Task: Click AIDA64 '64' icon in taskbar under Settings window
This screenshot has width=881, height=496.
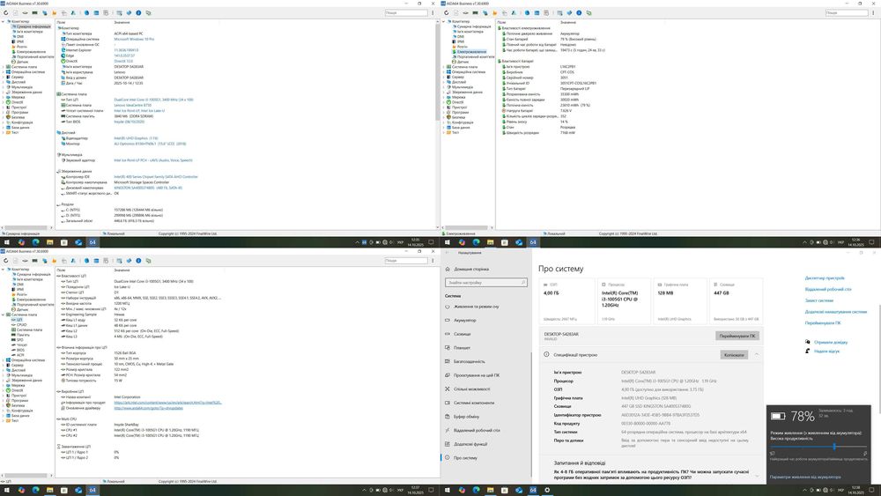Action: pyautogui.click(x=533, y=491)
